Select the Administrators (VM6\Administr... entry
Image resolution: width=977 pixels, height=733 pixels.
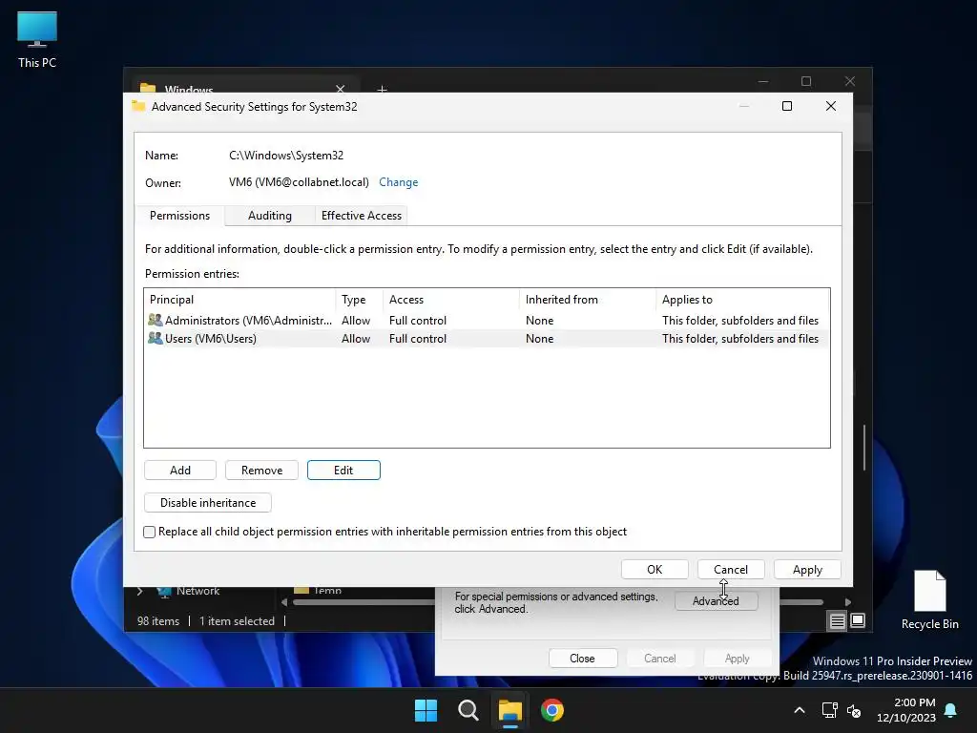tap(487, 320)
